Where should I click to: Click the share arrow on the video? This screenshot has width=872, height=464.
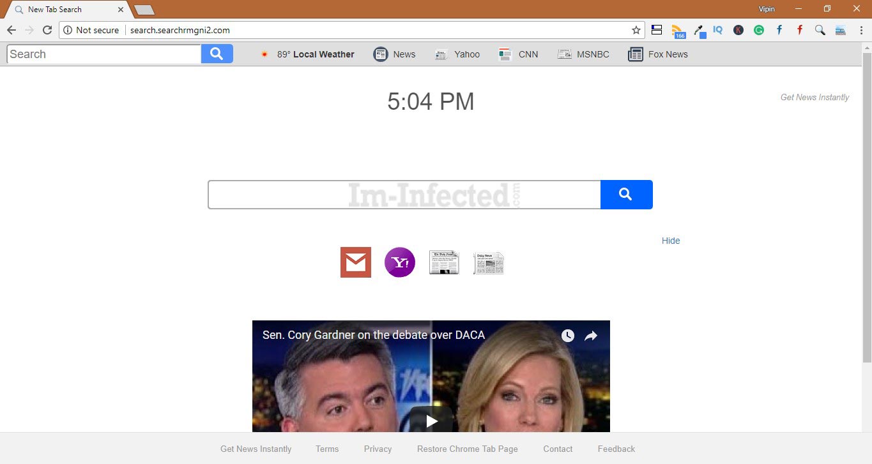[590, 335]
